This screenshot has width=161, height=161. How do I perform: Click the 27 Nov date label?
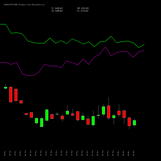tap(108, 153)
